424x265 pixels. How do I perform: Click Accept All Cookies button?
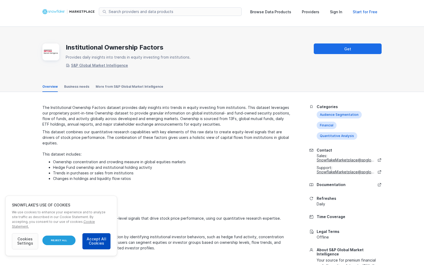click(x=96, y=241)
